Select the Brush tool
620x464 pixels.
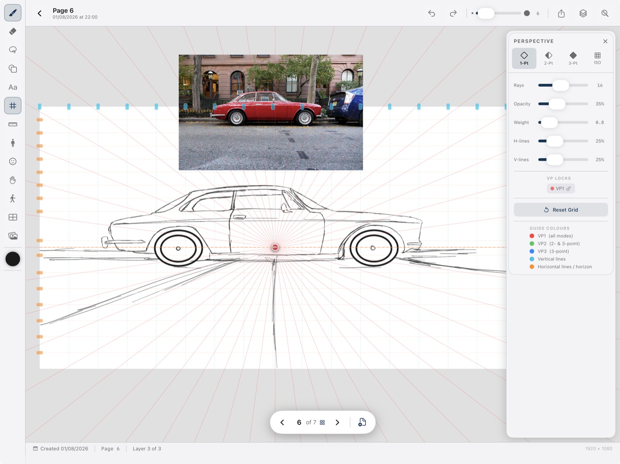click(x=13, y=13)
